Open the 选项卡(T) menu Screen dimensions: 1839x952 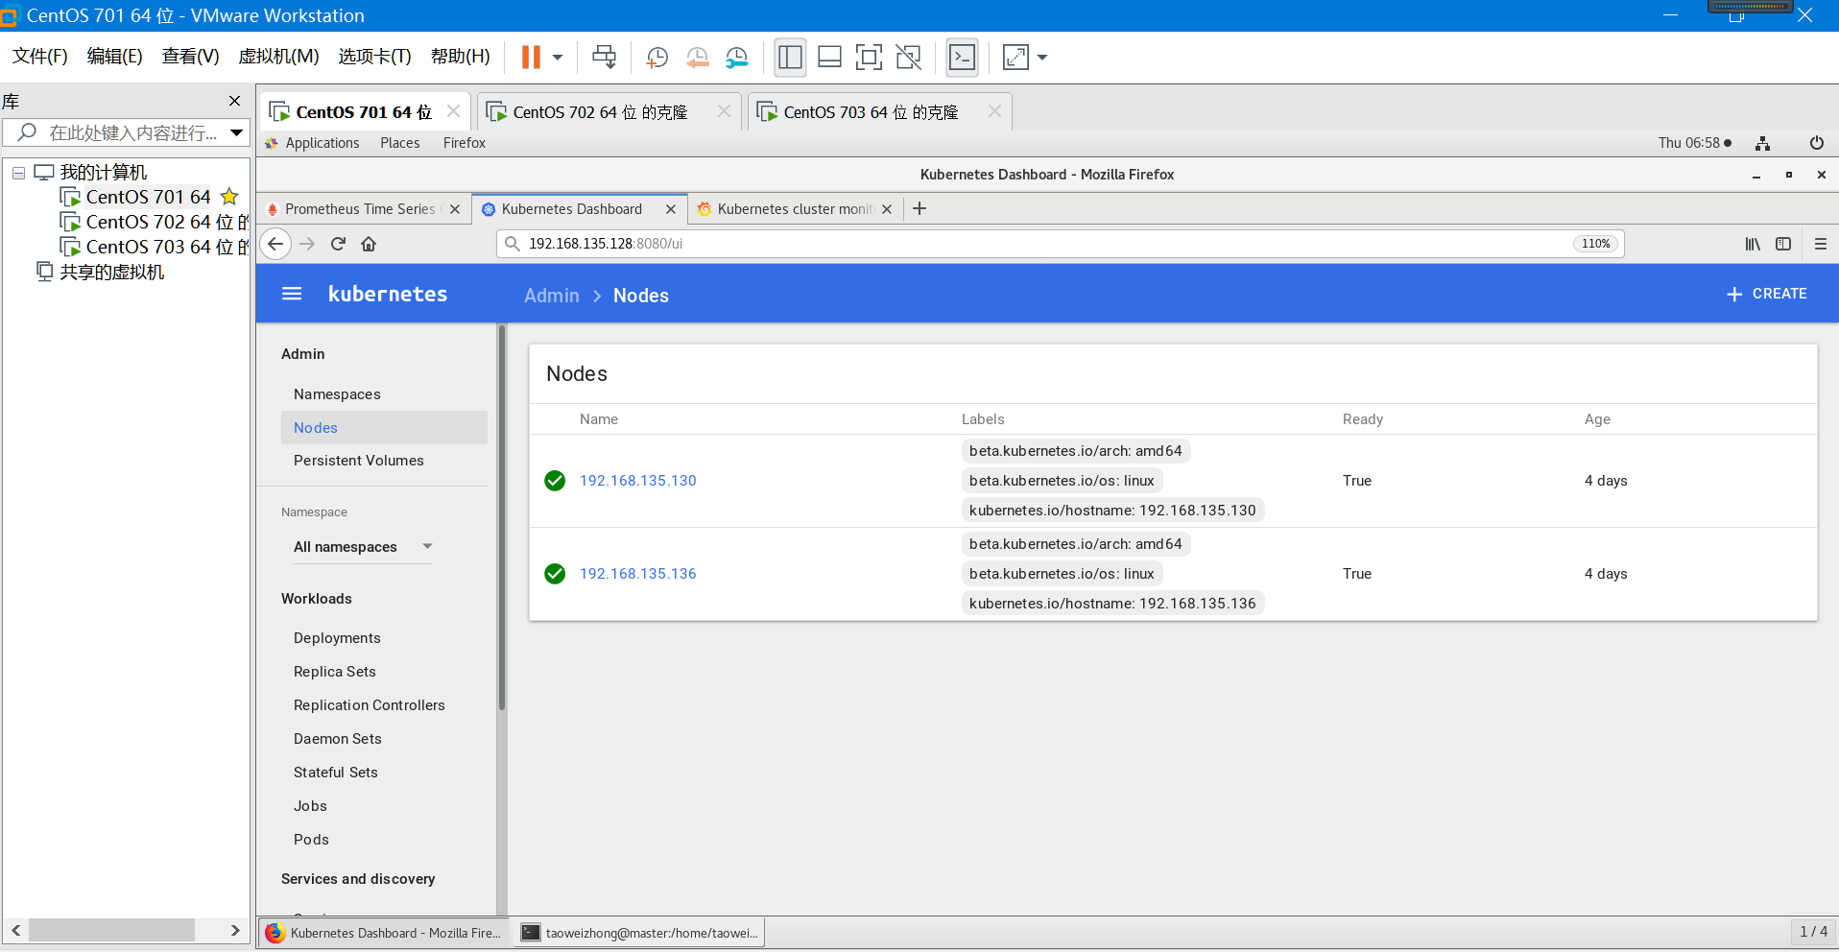pos(375,57)
